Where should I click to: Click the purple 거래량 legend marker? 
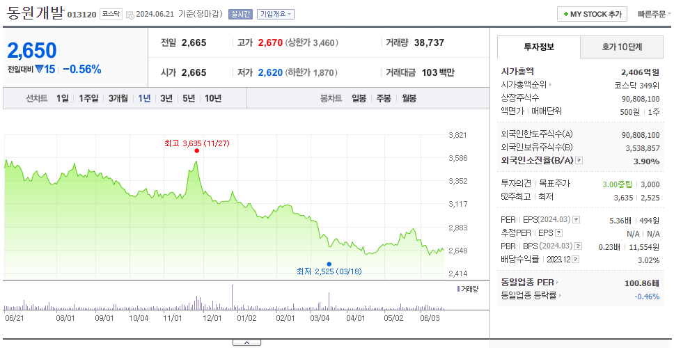[458, 289]
